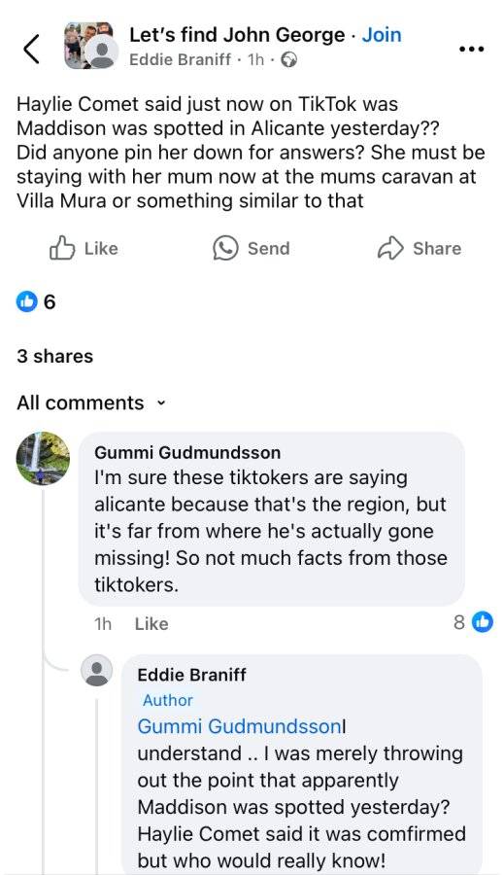
Task: View the 3 shares list
Action: click(54, 356)
